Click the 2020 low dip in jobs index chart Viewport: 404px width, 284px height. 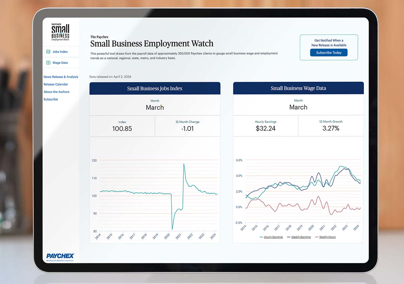point(172,229)
